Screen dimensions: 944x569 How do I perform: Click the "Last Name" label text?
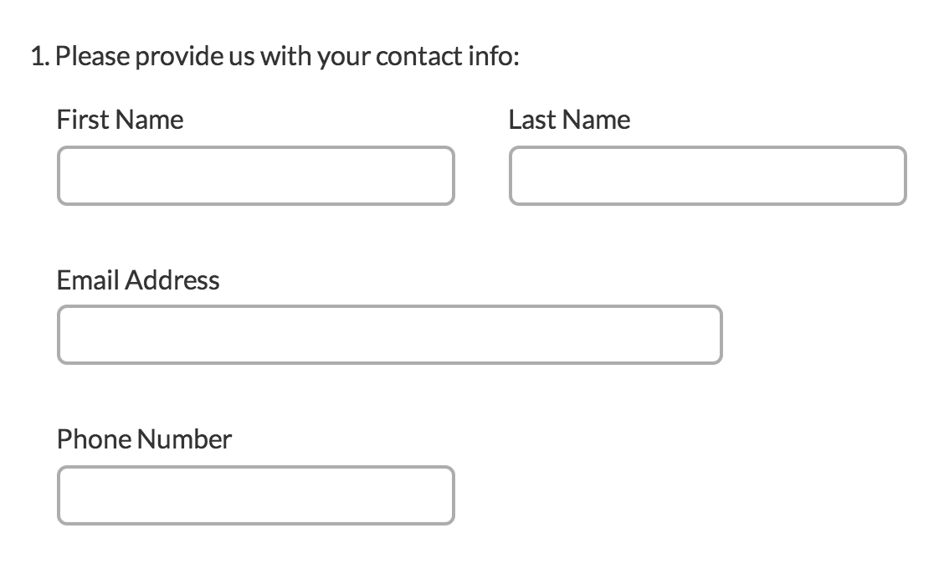(x=569, y=120)
